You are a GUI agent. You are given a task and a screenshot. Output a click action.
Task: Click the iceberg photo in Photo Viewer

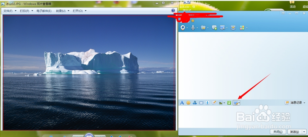[89, 73]
